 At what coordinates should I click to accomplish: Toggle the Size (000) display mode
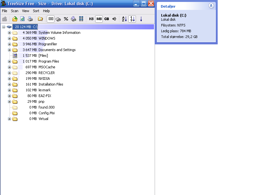point(51,19)
